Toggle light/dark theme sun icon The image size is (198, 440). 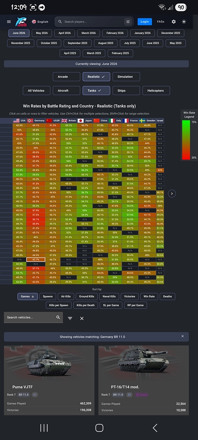pyautogui.click(x=184, y=22)
